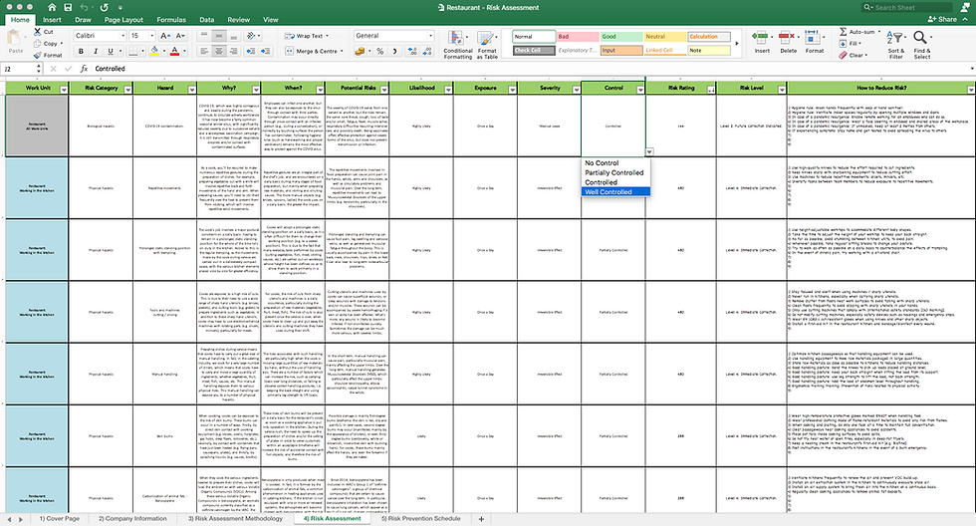Click the Share button
The height and width of the screenshot is (526, 976).
pyautogui.click(x=942, y=19)
